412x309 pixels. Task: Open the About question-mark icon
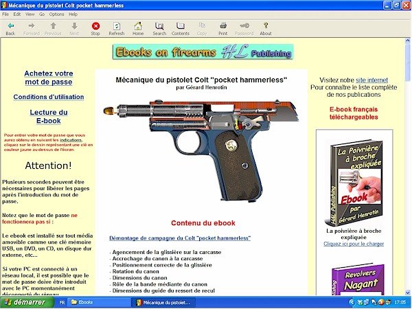[x=266, y=26]
